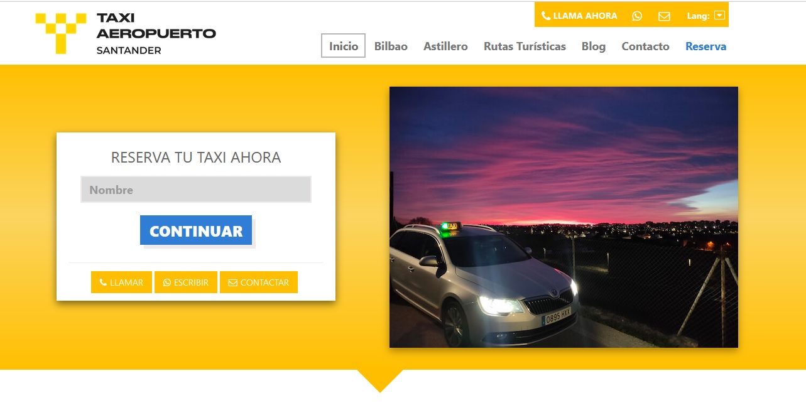This screenshot has height=403, width=806.
Task: Open the Inicio menu item
Action: tap(344, 46)
